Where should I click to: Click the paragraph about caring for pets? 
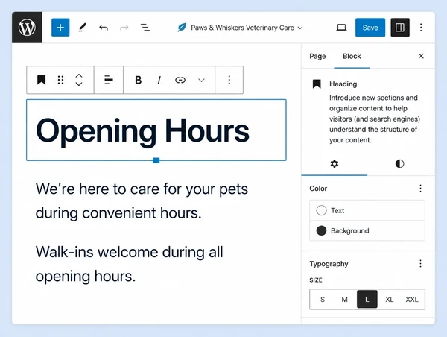(x=142, y=201)
